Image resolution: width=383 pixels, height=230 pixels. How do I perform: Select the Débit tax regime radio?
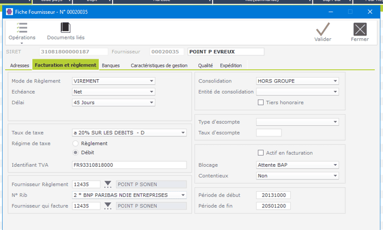(x=75, y=152)
